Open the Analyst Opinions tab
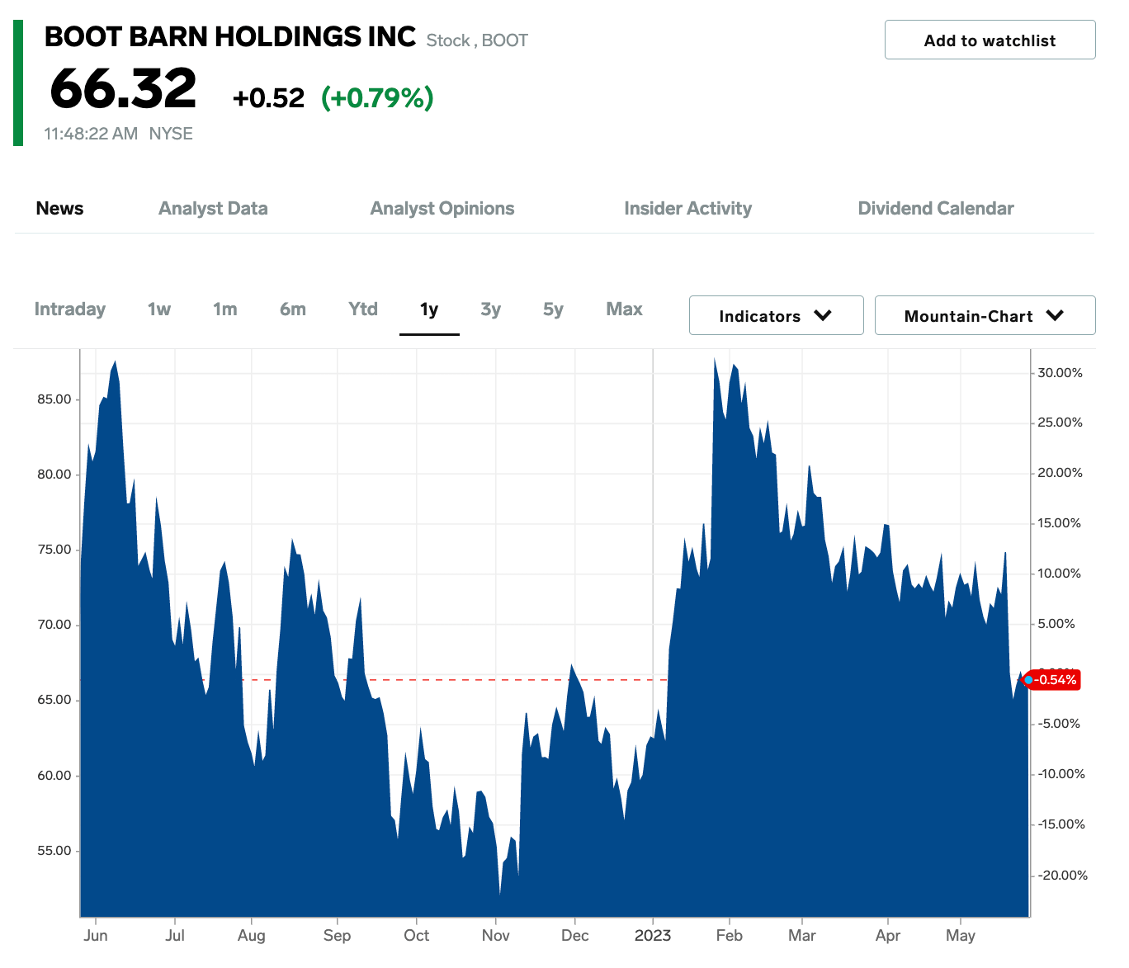Image resolution: width=1129 pixels, height=968 pixels. tap(442, 208)
